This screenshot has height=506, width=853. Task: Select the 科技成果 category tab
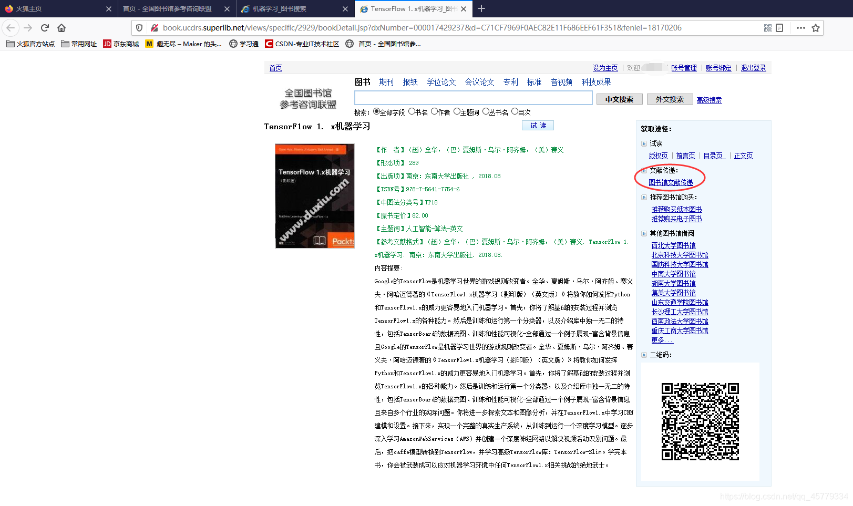596,82
